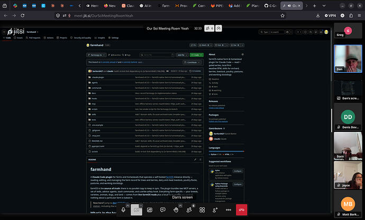The width and height of the screenshot is (365, 220).
Task: Open the list all tabs dropdown
Action: pos(324,6)
